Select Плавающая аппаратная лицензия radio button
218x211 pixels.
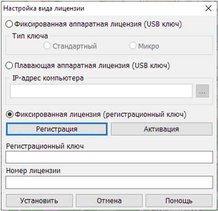(x=9, y=66)
